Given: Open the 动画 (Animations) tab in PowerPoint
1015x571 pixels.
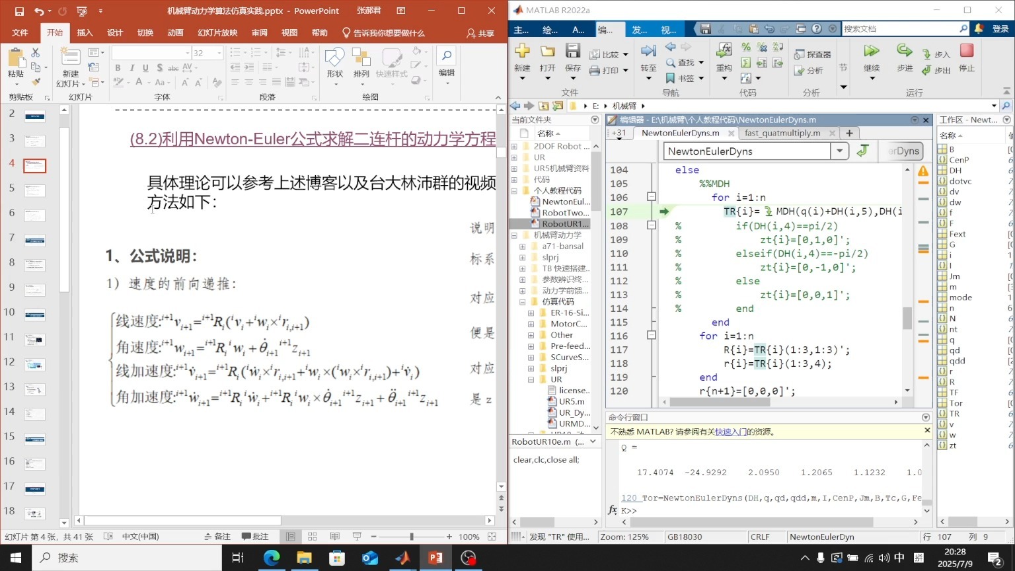Looking at the screenshot, I should [175, 32].
